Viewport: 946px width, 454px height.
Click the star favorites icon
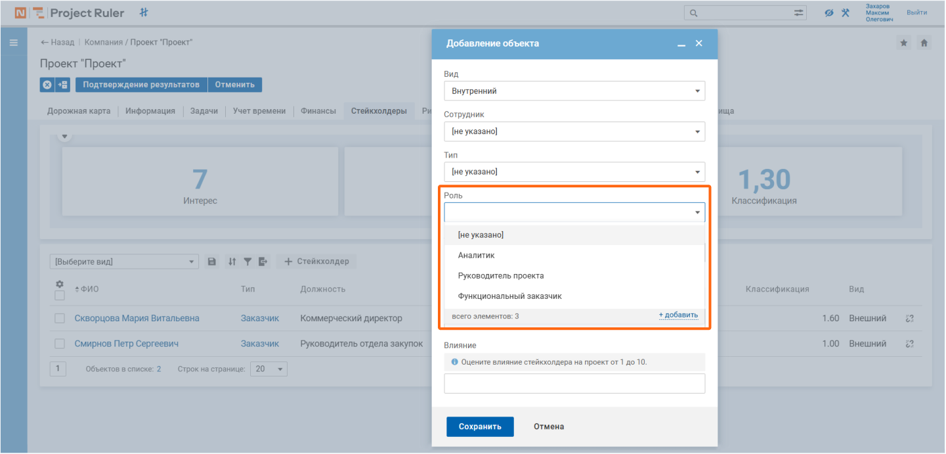(904, 43)
